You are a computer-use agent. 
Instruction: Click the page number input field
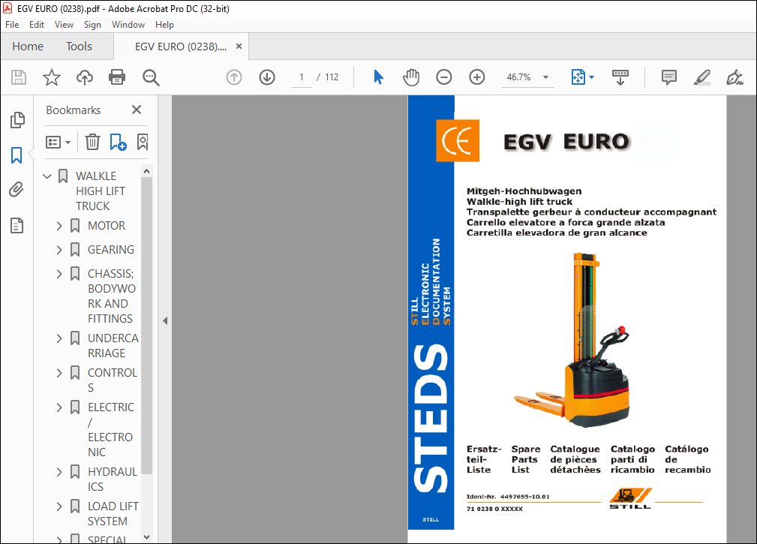[302, 77]
